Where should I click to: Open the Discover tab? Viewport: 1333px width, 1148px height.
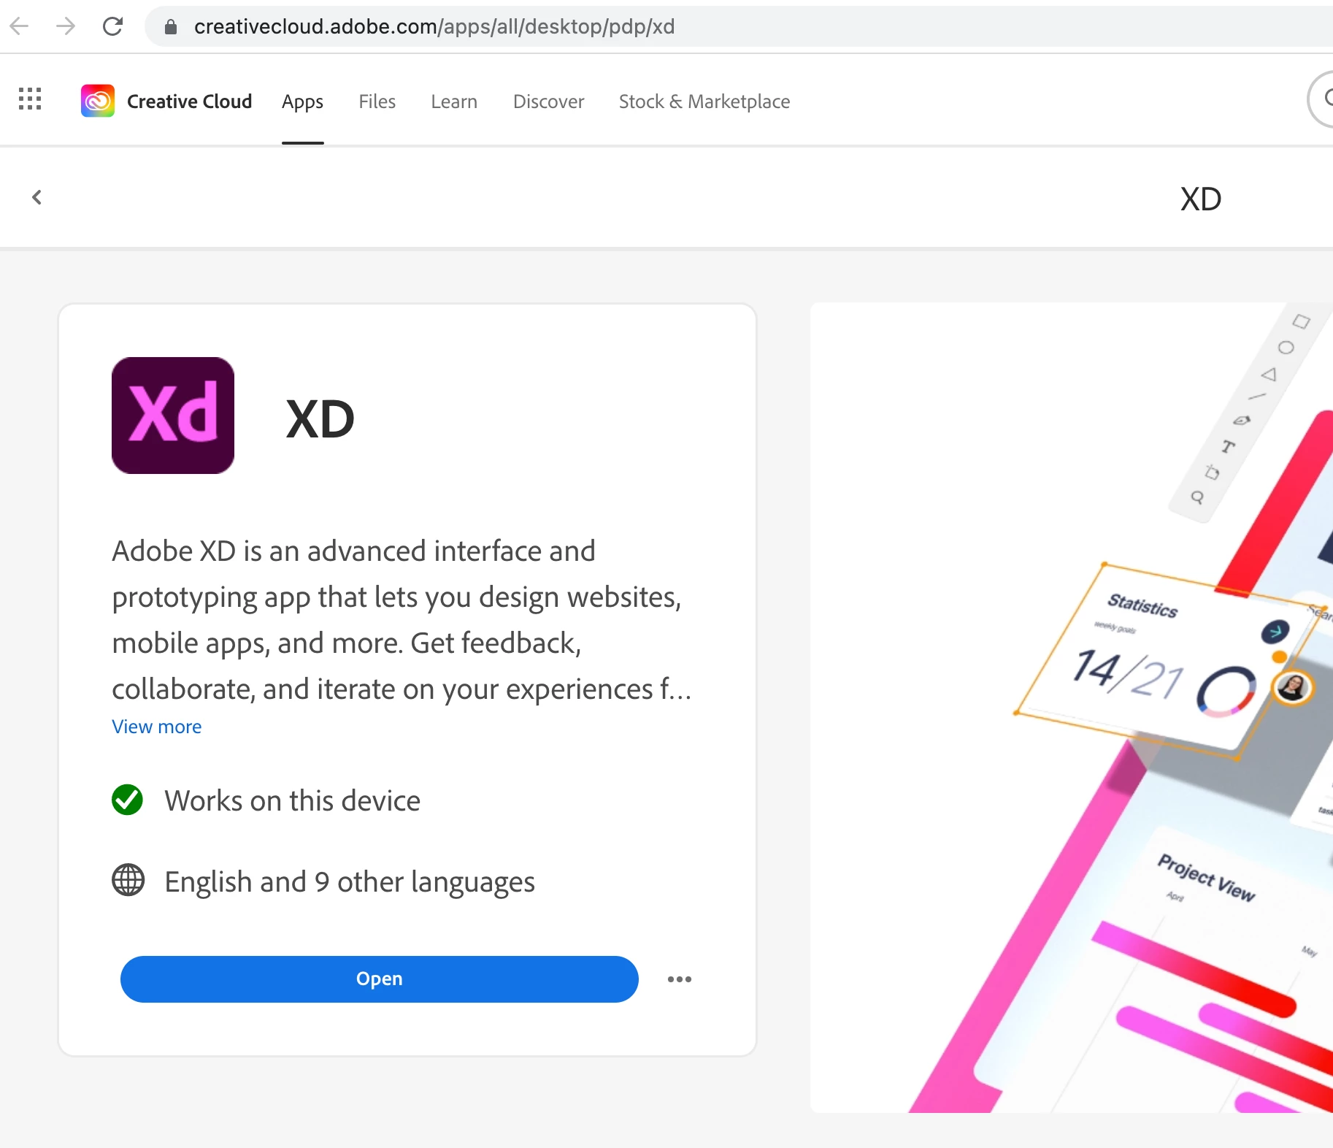[x=548, y=102]
